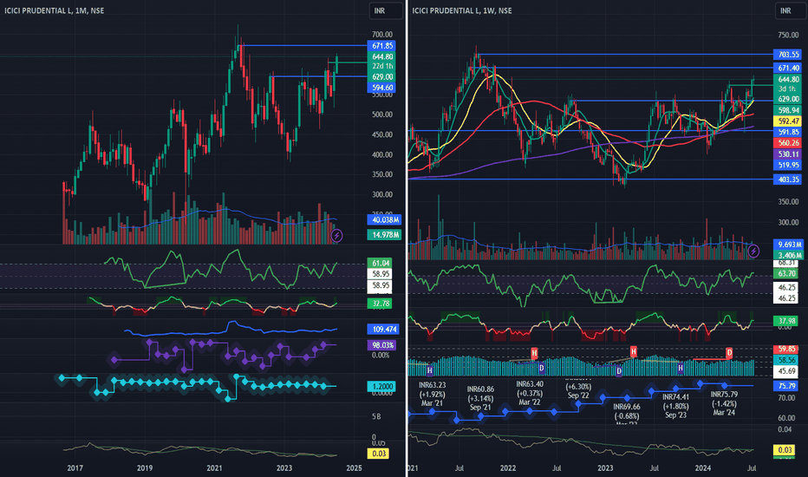The image size is (808, 477).
Task: Select the 58.56 value label
Action: tap(785, 360)
